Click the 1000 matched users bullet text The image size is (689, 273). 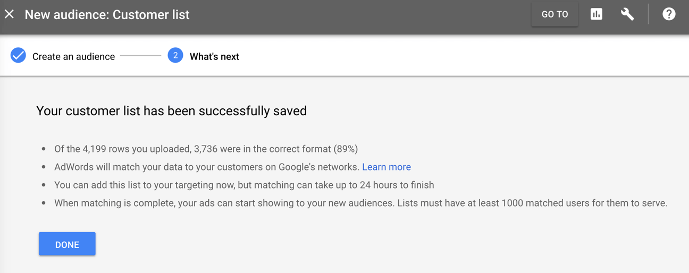pyautogui.click(x=360, y=203)
